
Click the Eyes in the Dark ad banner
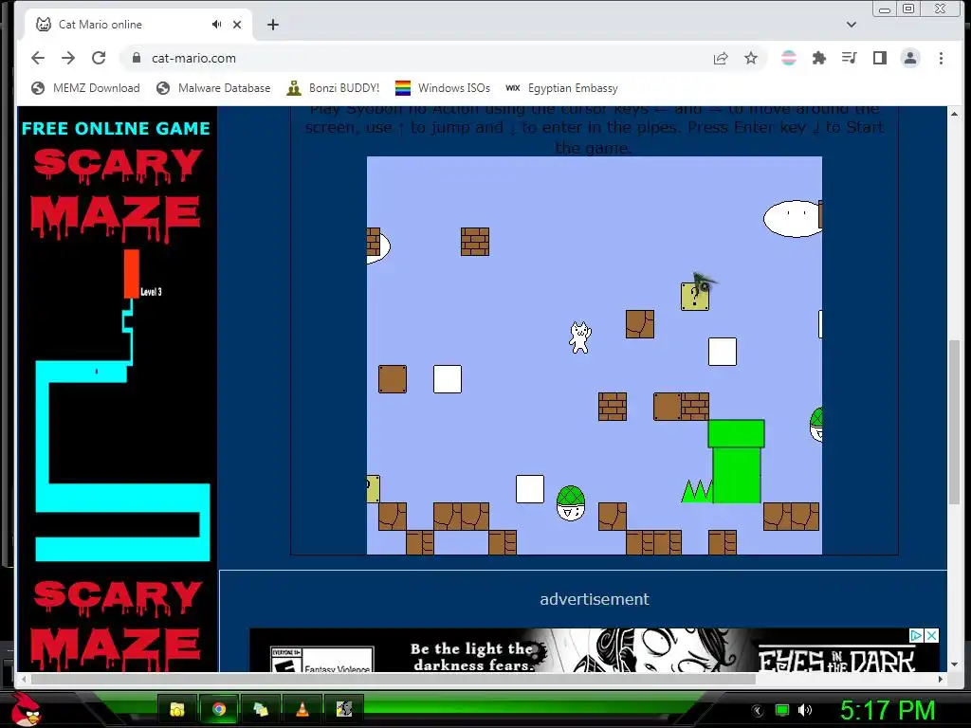tap(595, 650)
